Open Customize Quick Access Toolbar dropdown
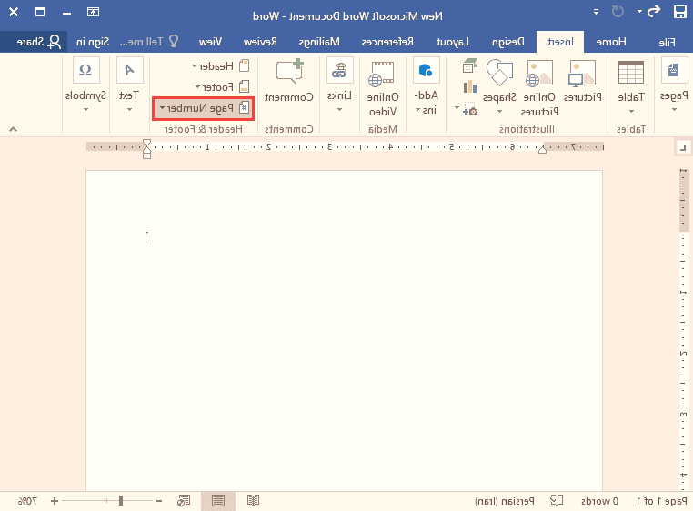Viewport: 693px width, 511px height. point(597,13)
